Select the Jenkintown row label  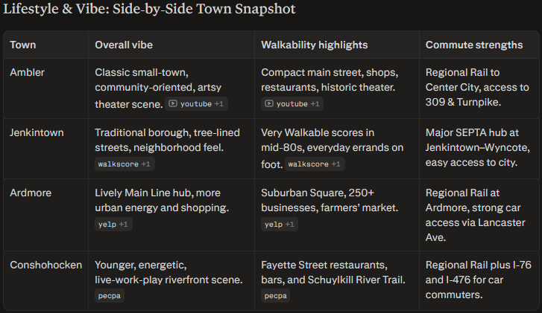[x=37, y=133]
